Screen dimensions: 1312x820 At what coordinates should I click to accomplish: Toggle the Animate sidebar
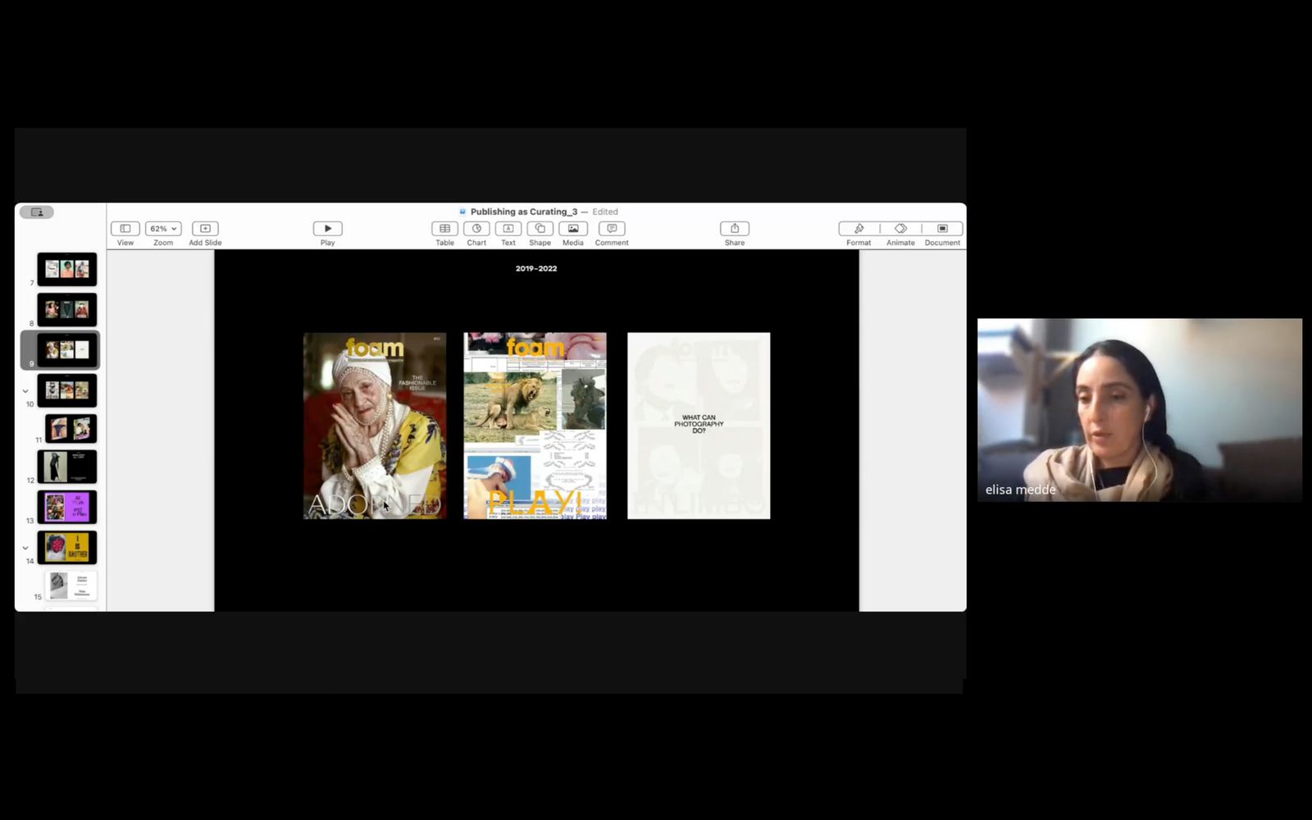(x=900, y=229)
